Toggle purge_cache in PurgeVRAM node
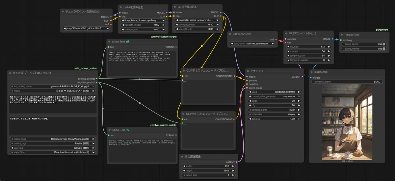395x181 pixels. pos(363,44)
